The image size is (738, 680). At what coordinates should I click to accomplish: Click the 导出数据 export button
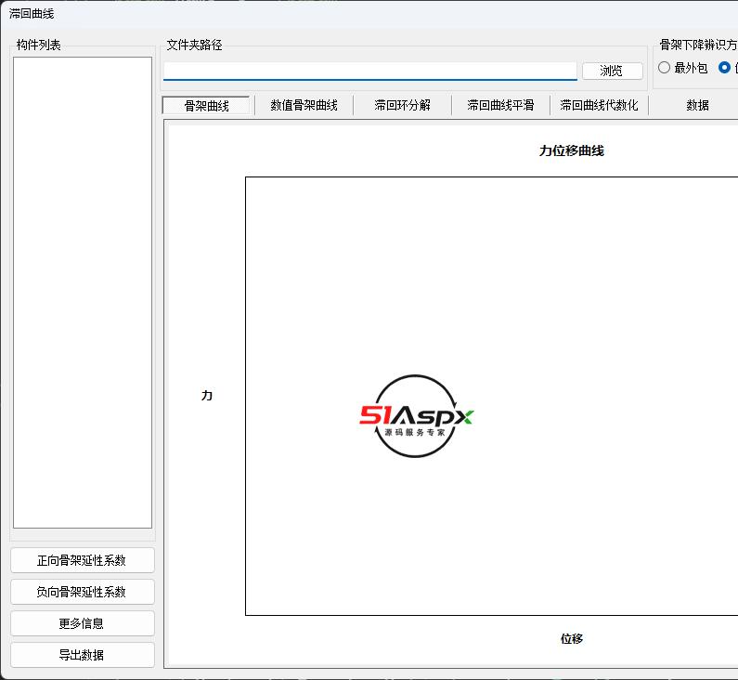[x=83, y=655]
